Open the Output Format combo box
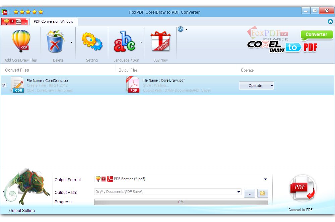 tap(181, 179)
